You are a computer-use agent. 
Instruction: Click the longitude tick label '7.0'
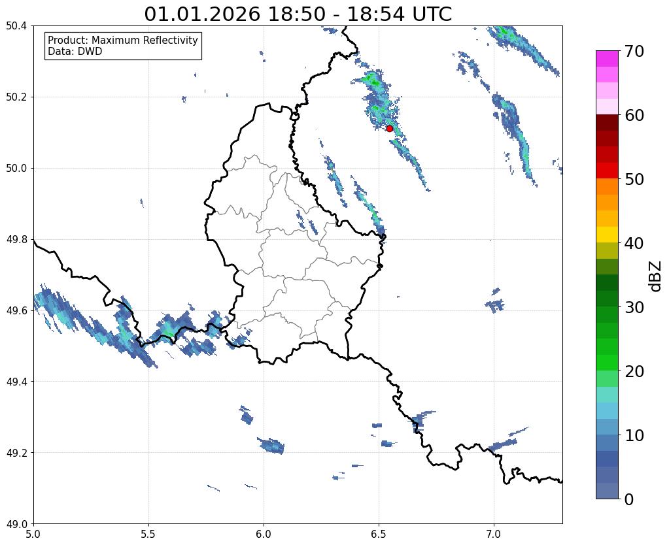coord(494,535)
